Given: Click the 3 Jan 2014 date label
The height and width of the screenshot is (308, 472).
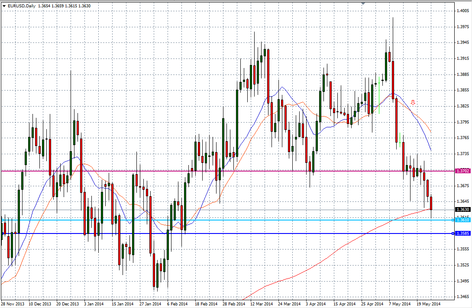Looking at the screenshot, I should 94,304.
